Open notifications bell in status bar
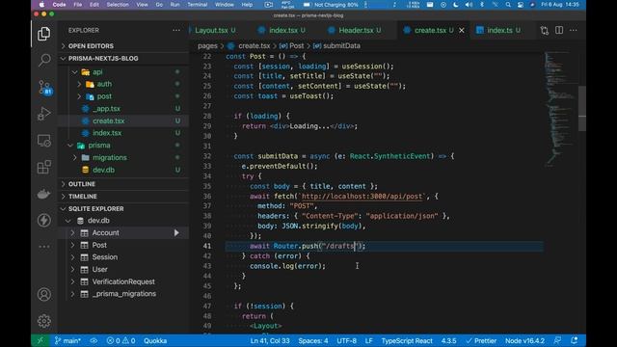Screen dimensions: 617x347 pyautogui.click(x=575, y=340)
